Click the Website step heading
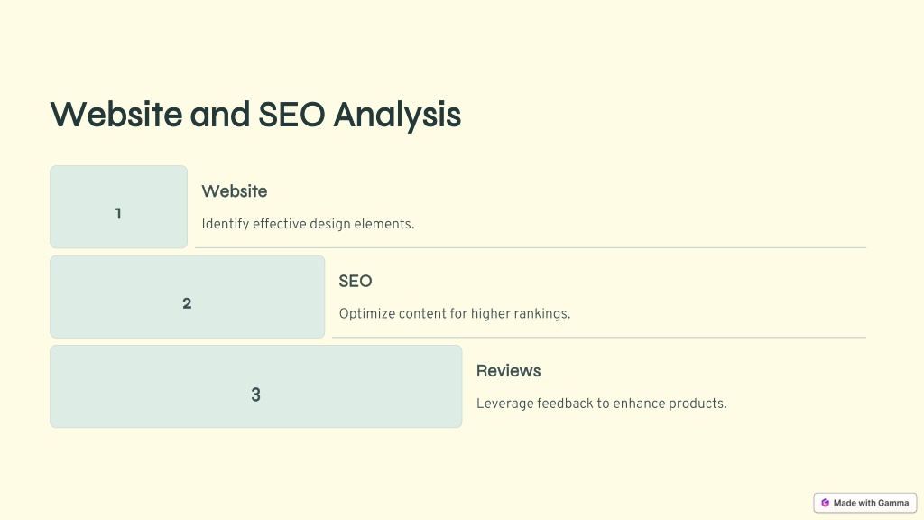This screenshot has width=924, height=520. (235, 191)
